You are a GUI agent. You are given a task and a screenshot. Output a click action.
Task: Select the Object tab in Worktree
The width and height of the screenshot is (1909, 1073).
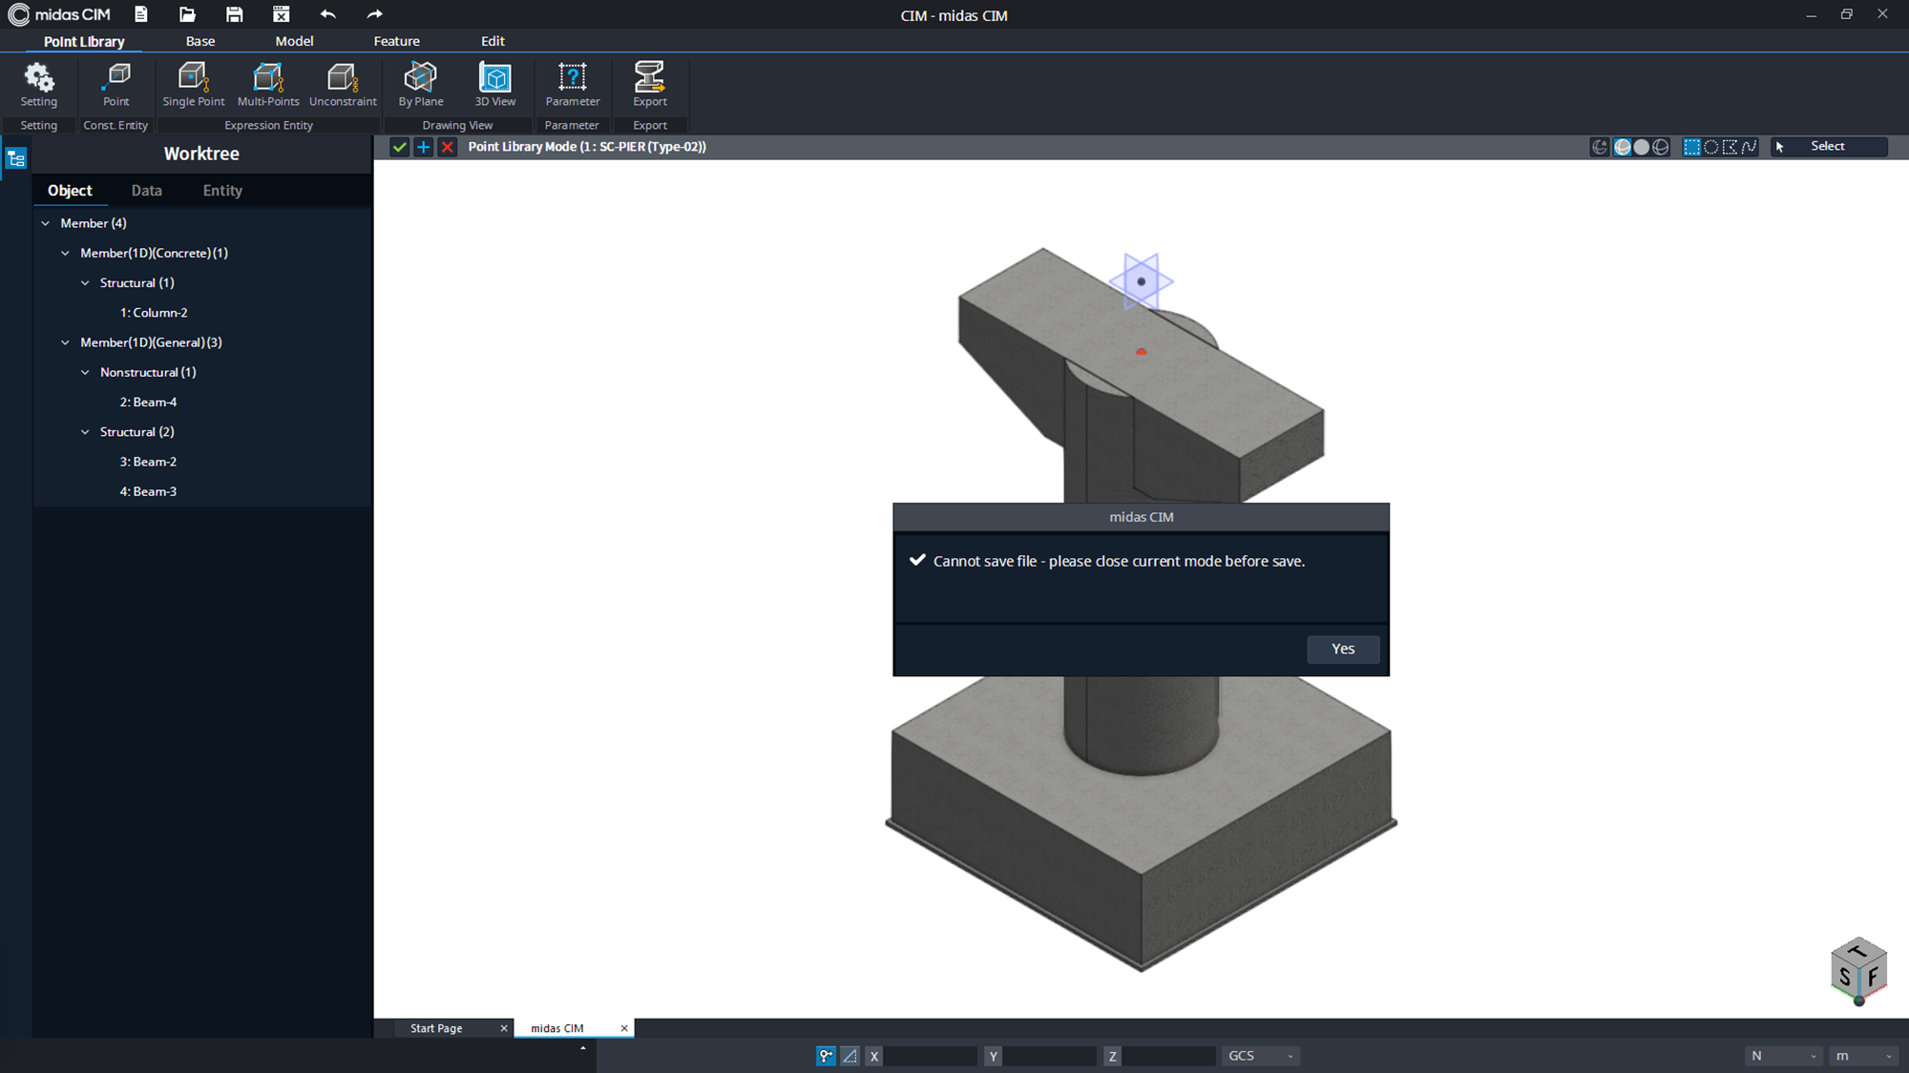(x=70, y=191)
